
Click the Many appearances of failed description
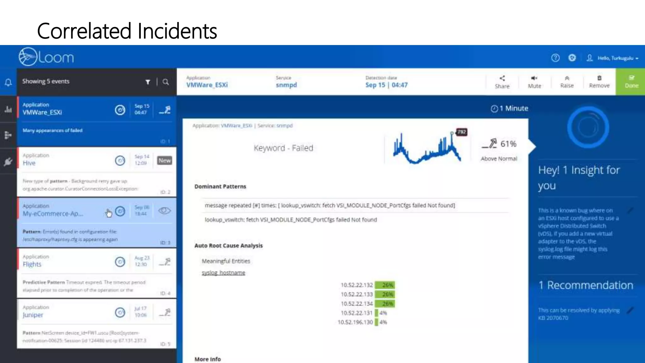[x=53, y=130]
